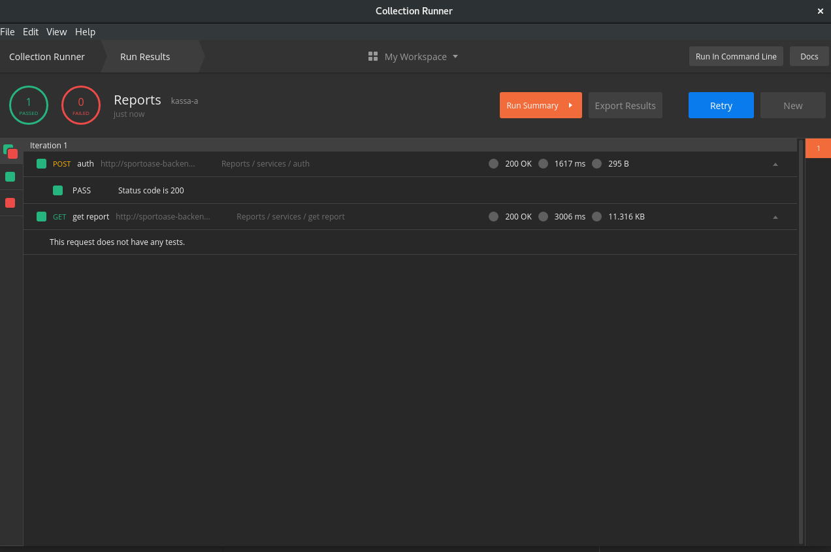The image size is (831, 552).
Task: Click the Iteration 1 header
Action: (410, 145)
